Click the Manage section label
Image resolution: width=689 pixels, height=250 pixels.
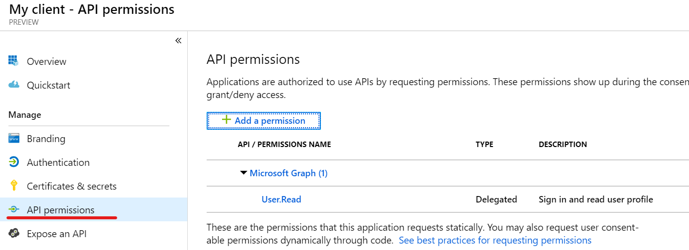point(25,115)
